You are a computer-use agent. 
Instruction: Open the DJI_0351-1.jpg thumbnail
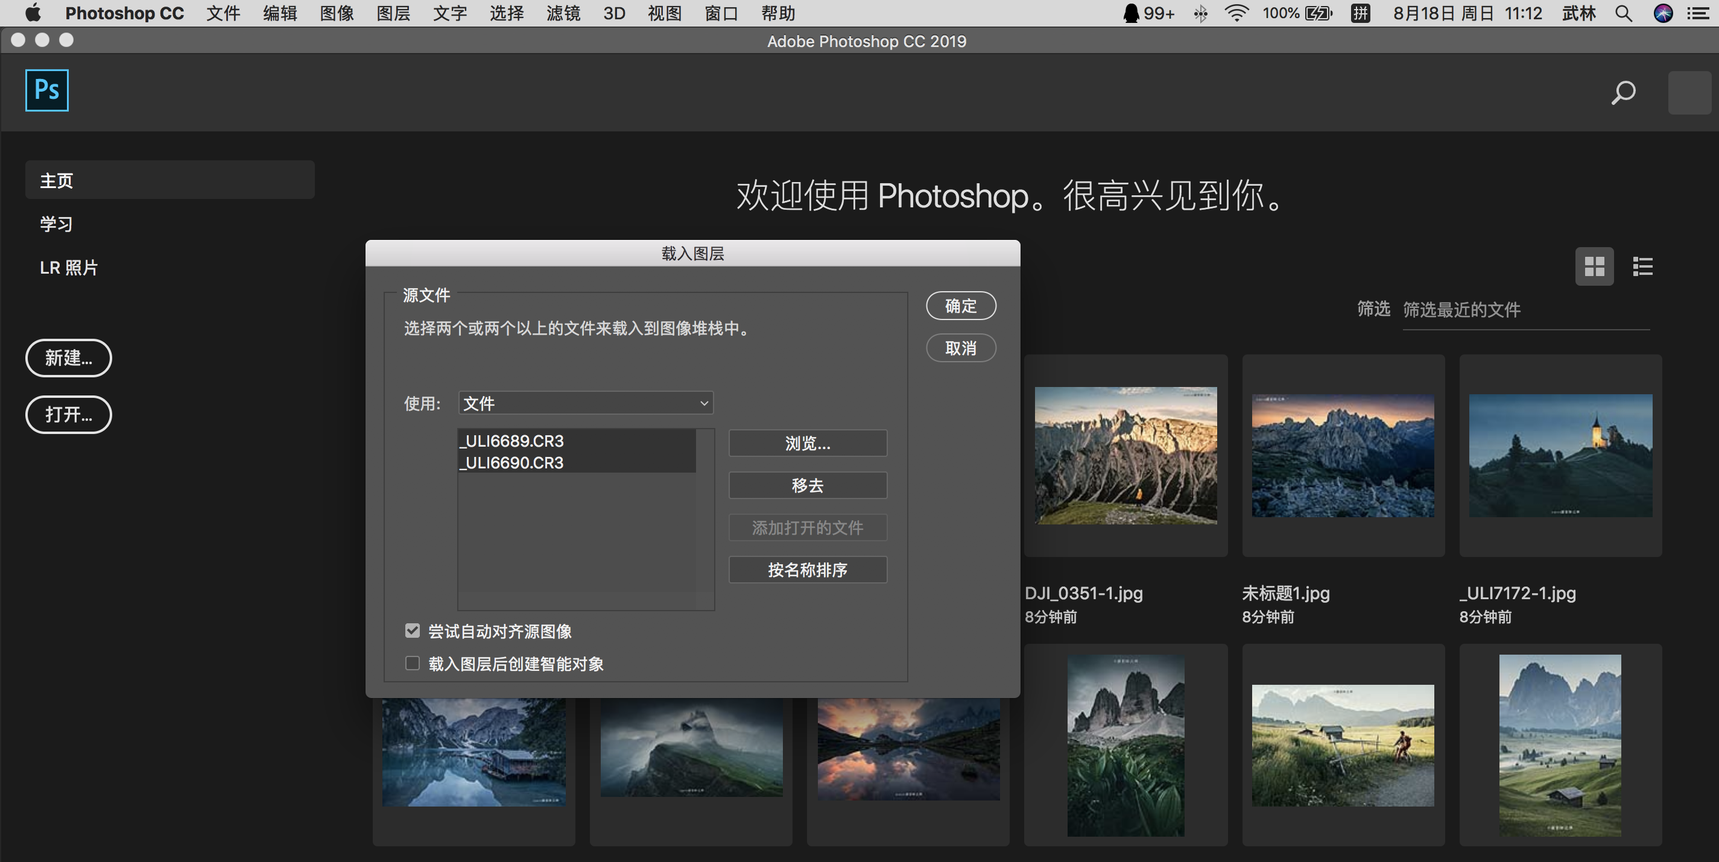(1125, 455)
